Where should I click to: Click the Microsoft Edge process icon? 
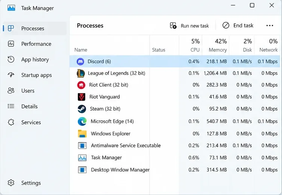point(82,121)
